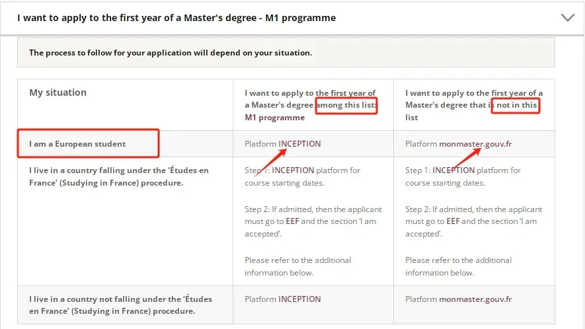585x329 pixels.
Task: Click the 'falling under Études en France' row label
Action: pyautogui.click(x=119, y=176)
